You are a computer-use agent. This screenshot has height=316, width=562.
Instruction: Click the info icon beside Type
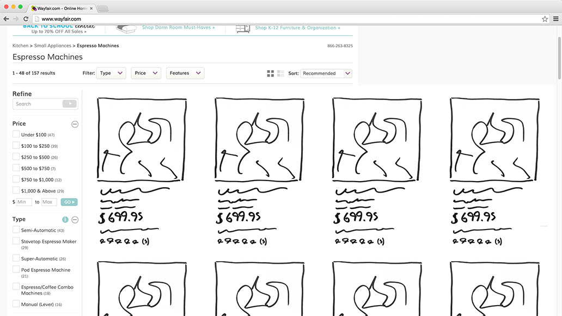pyautogui.click(x=65, y=220)
